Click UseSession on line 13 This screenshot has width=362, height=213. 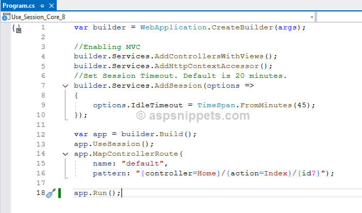(117, 144)
